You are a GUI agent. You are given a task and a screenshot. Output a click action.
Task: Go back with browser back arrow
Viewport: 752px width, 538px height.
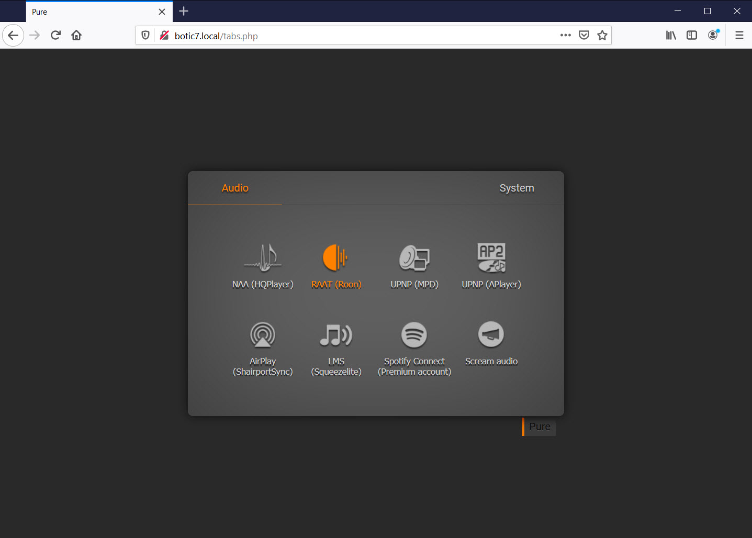(x=13, y=35)
